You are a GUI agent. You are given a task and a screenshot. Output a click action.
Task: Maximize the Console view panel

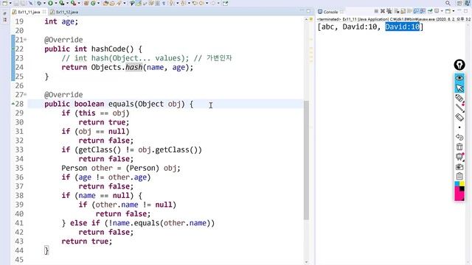pyautogui.click(x=465, y=11)
